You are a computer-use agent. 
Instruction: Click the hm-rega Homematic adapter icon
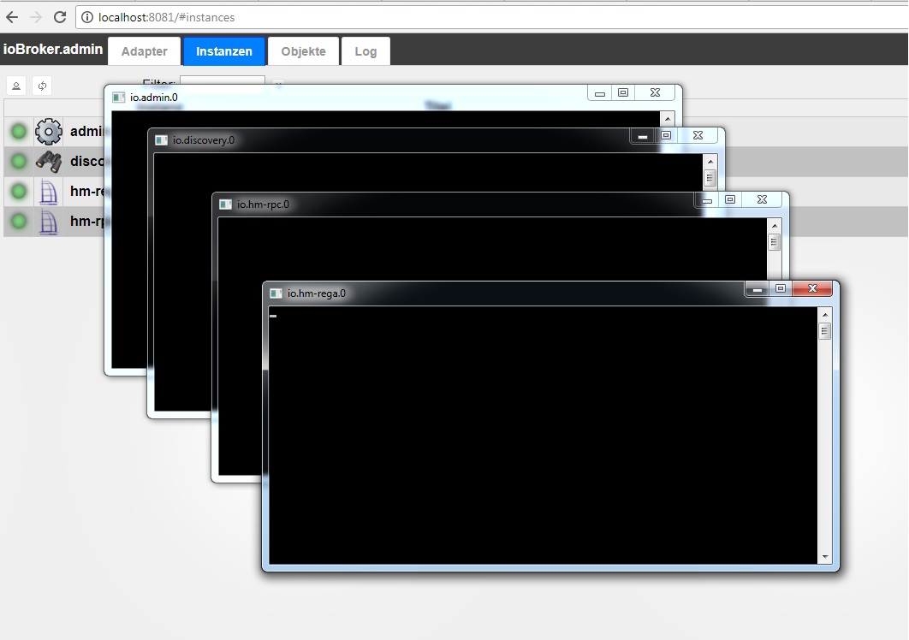click(x=48, y=191)
